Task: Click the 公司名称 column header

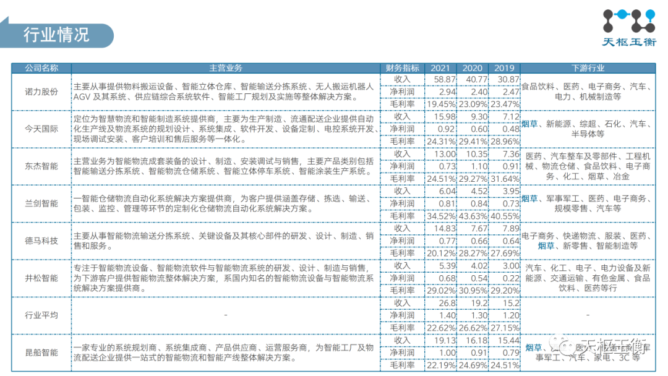Action: (41, 68)
